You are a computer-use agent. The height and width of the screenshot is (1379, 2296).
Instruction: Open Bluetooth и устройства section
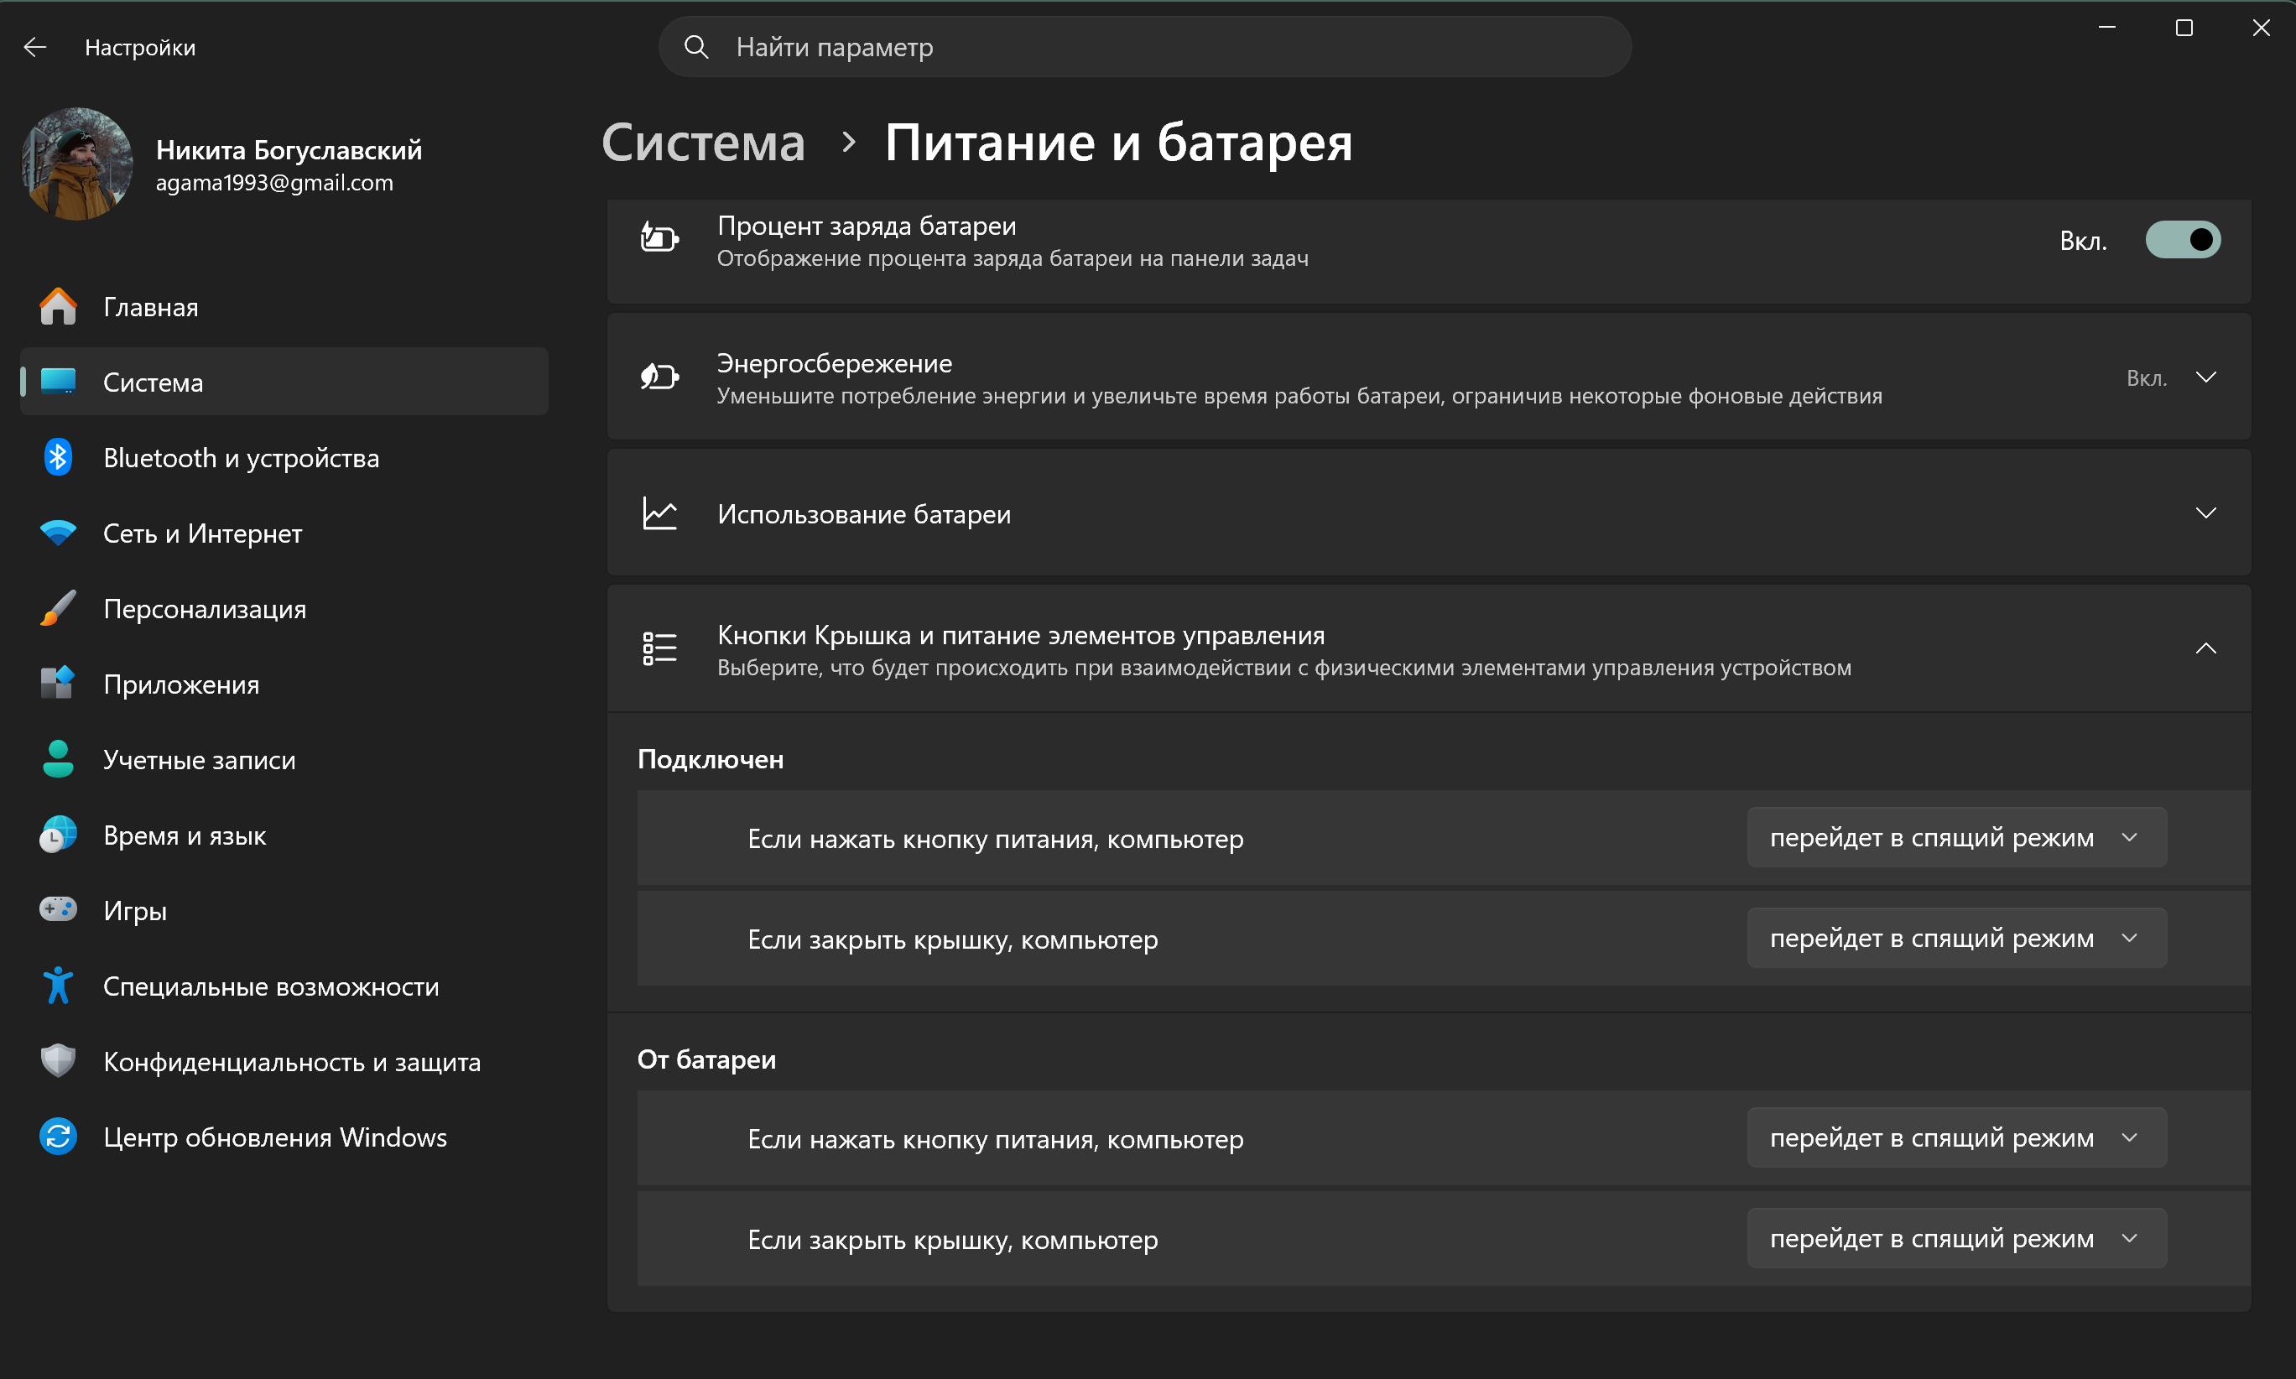click(284, 457)
